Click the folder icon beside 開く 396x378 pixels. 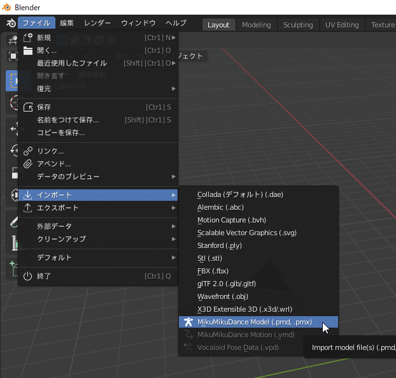click(x=28, y=50)
